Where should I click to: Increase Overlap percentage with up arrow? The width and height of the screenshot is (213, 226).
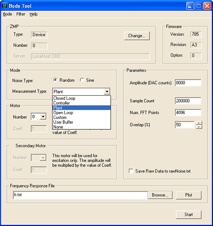tap(199, 123)
